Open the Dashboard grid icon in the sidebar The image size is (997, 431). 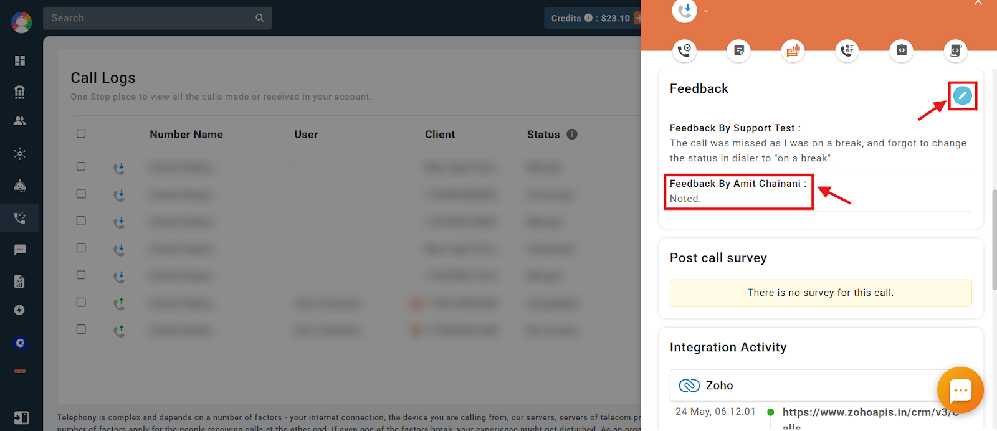click(x=20, y=61)
